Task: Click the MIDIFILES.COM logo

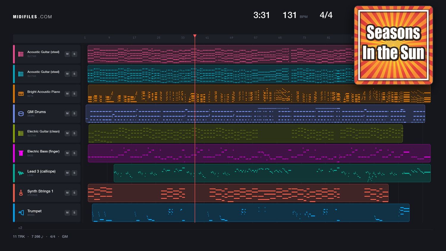Action: click(32, 17)
